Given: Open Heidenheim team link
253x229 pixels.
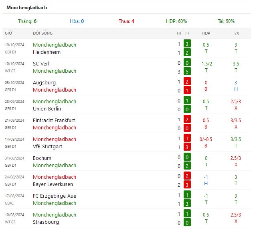Looking at the screenshot, I should (x=47, y=52).
